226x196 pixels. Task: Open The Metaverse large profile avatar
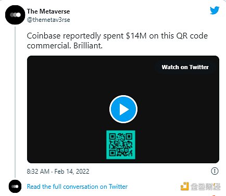pyautogui.click(x=15, y=15)
